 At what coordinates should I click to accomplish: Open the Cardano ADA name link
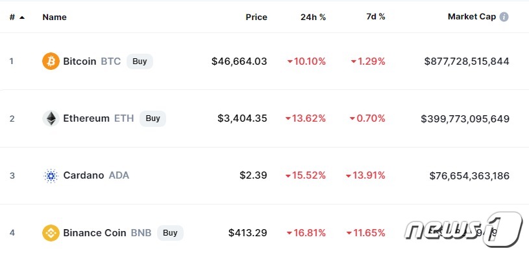click(x=96, y=175)
